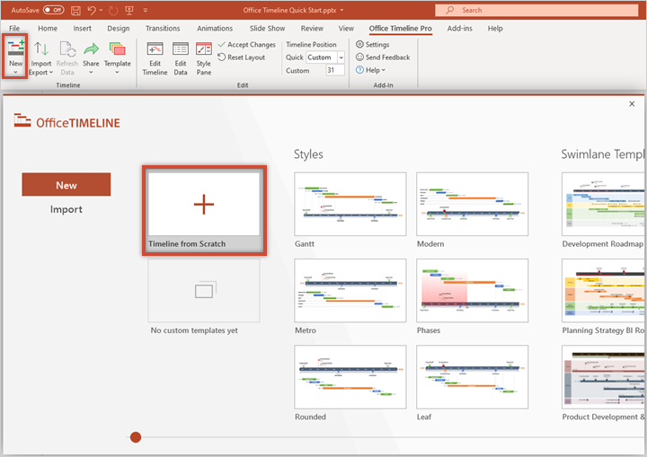Open the Style Pane
Image resolution: width=647 pixels, height=457 pixels.
(x=203, y=58)
